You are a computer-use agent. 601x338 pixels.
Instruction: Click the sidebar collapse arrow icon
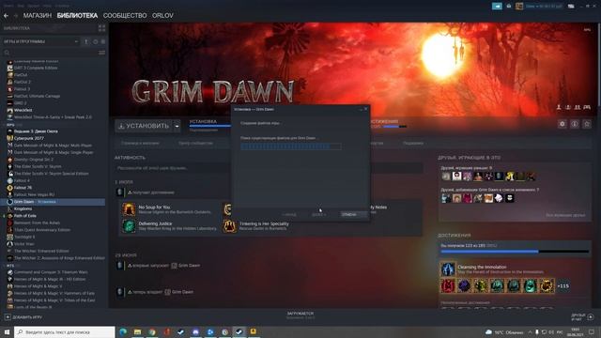[86, 41]
